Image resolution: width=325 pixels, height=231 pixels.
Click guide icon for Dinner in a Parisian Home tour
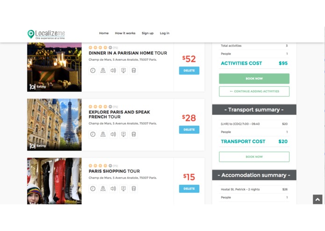(x=103, y=71)
